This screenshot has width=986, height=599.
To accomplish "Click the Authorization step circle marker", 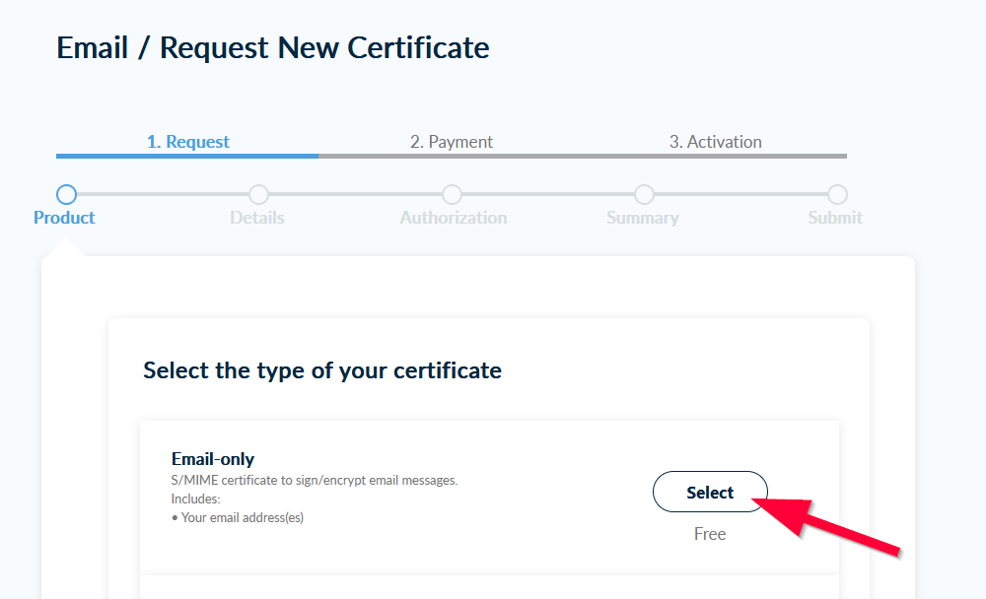I will pos(452,194).
